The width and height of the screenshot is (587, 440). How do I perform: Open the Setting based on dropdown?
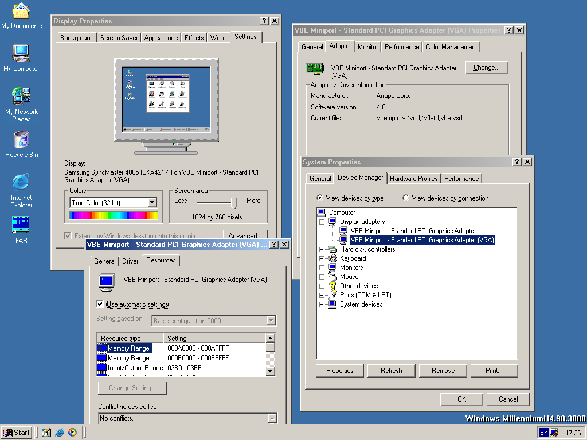point(271,321)
